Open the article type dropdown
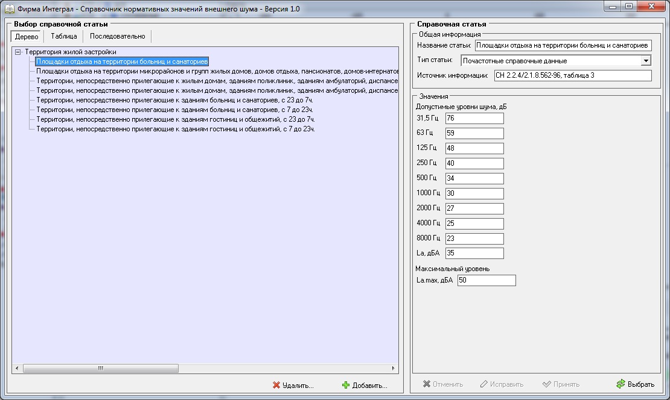 point(646,61)
